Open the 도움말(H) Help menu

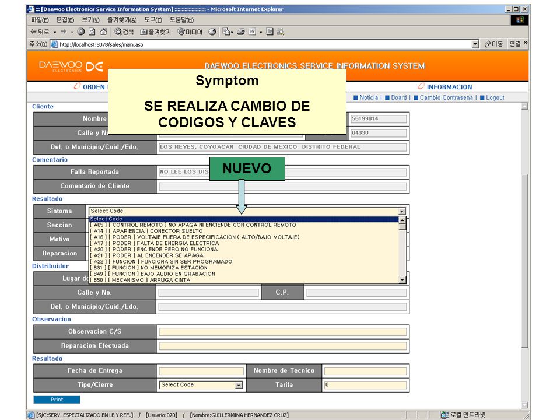click(181, 20)
